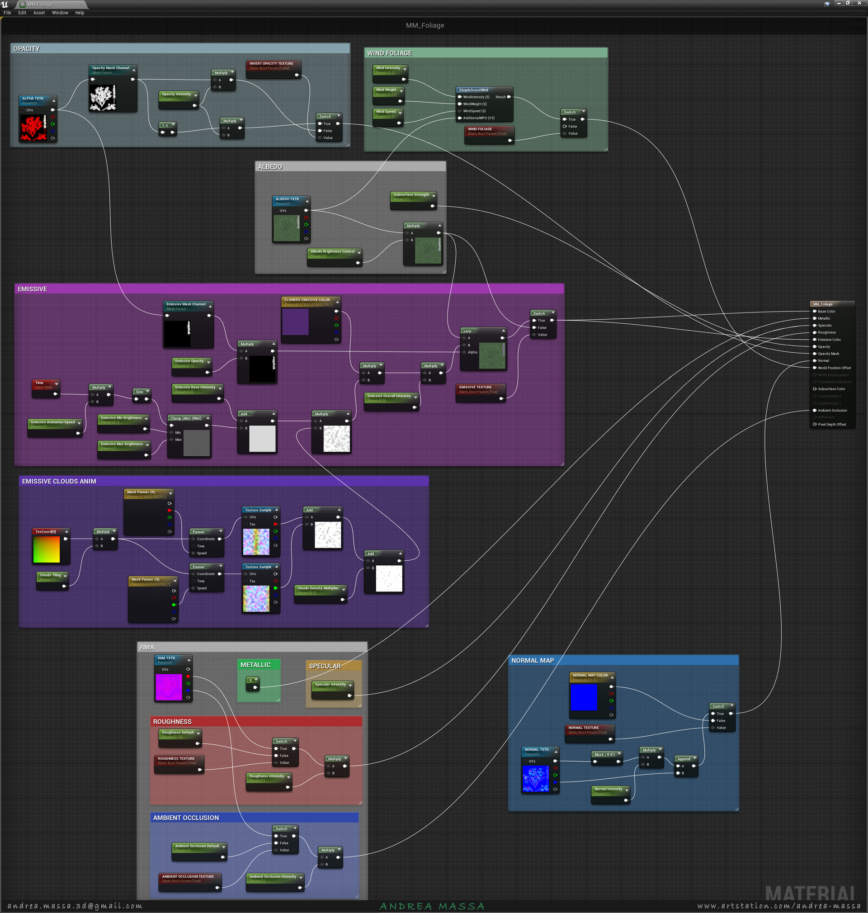Click the Unreal Engine logo icon
The height and width of the screenshot is (913, 868).
tap(5, 4)
